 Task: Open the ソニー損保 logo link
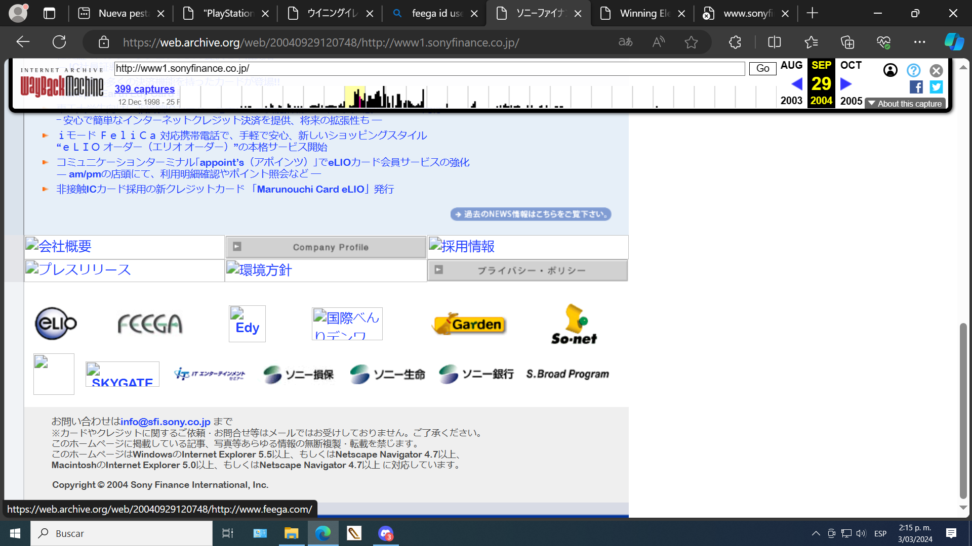[298, 374]
